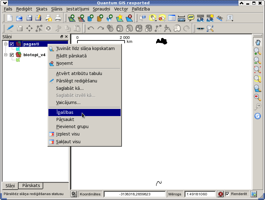Select the Identify Features tool
Screen dimensions: 265x200
coord(143,18)
